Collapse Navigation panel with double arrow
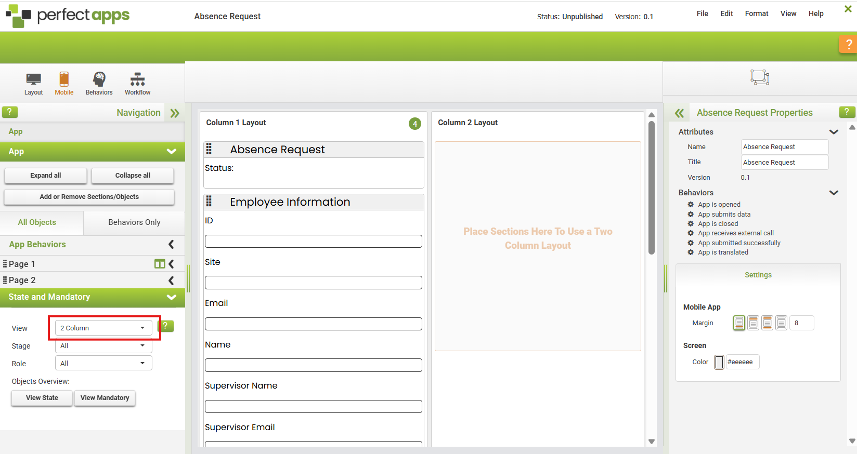Image resolution: width=857 pixels, height=454 pixels. [175, 113]
